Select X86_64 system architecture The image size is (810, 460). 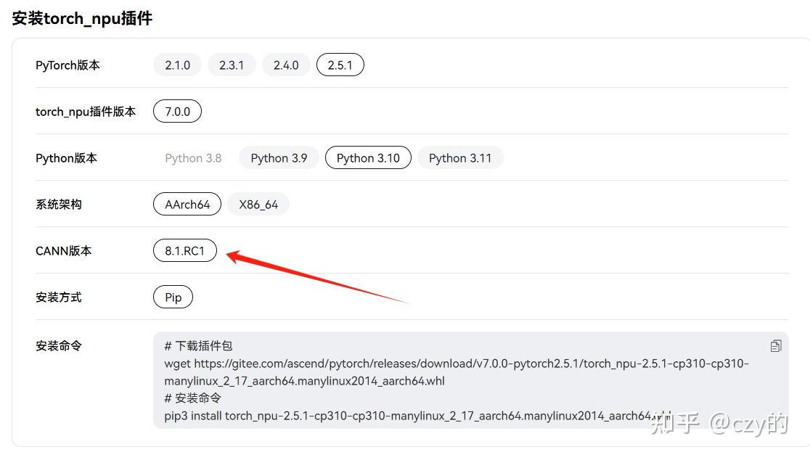click(x=258, y=205)
